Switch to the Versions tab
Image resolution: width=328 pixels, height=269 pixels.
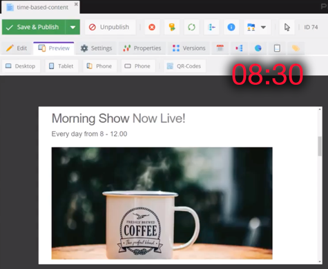189,48
